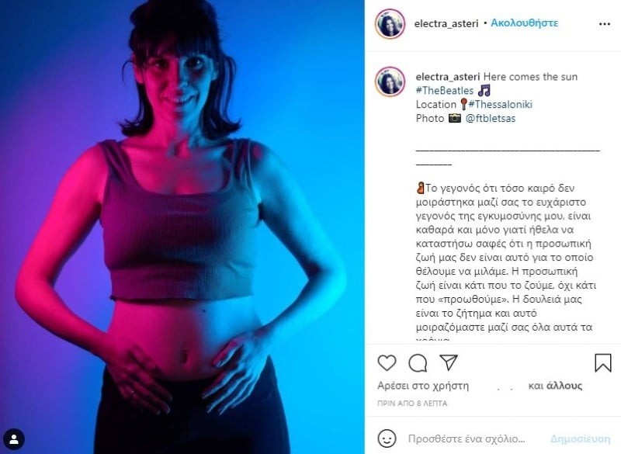Screen dimensions: 621x454
Task: Save the post with the bookmark icon
Action: pos(603,362)
